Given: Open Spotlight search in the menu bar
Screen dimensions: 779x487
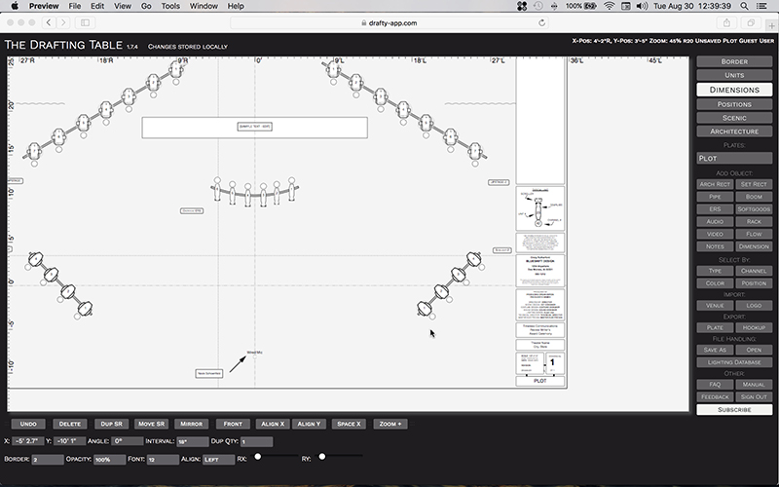Looking at the screenshot, I should (x=743, y=6).
